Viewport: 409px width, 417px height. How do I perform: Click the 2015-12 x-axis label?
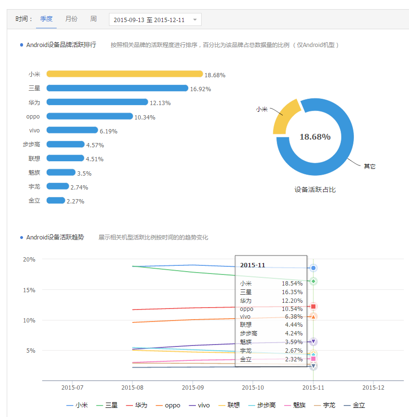[x=373, y=388]
